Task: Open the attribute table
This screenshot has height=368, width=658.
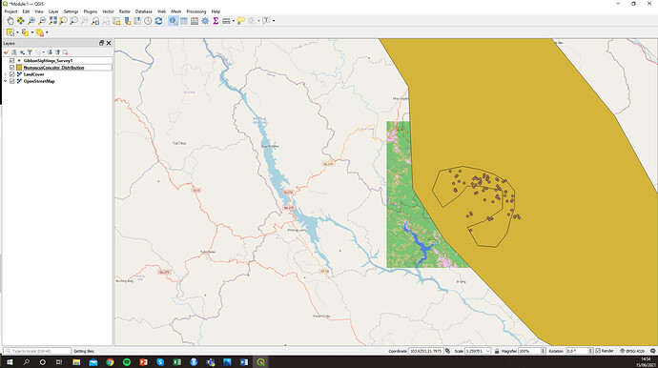Action: (x=184, y=21)
